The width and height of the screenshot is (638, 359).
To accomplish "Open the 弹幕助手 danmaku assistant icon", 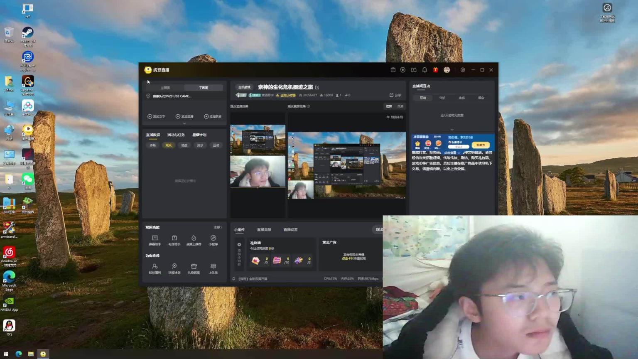I will pos(155,240).
